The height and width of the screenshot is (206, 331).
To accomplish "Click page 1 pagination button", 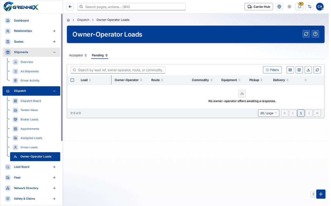I will 301,113.
